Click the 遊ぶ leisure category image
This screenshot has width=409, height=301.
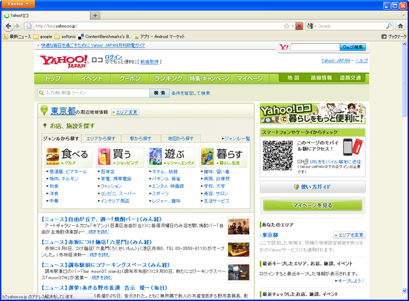coord(155,156)
